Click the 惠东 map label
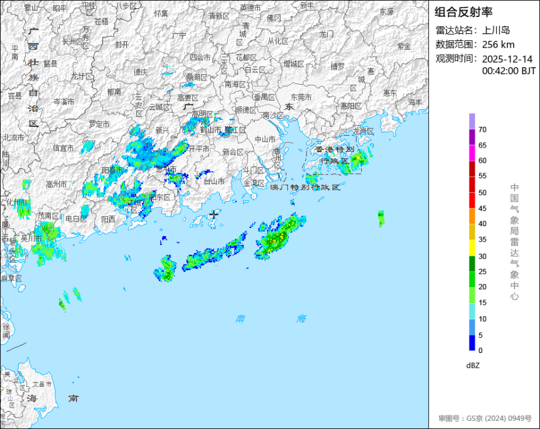 [390, 93]
